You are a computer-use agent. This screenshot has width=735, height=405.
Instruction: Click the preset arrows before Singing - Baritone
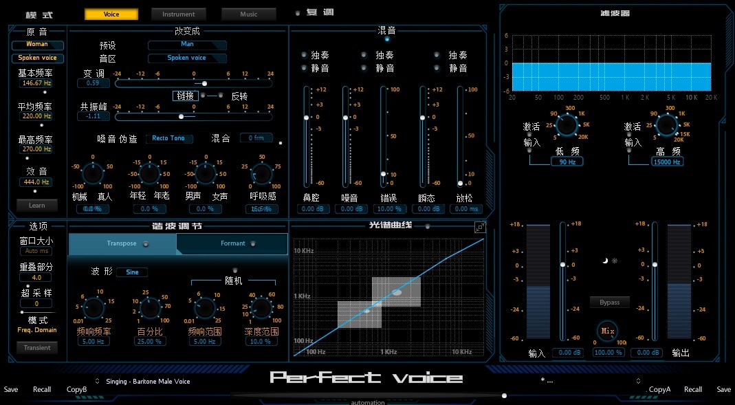[x=97, y=381]
